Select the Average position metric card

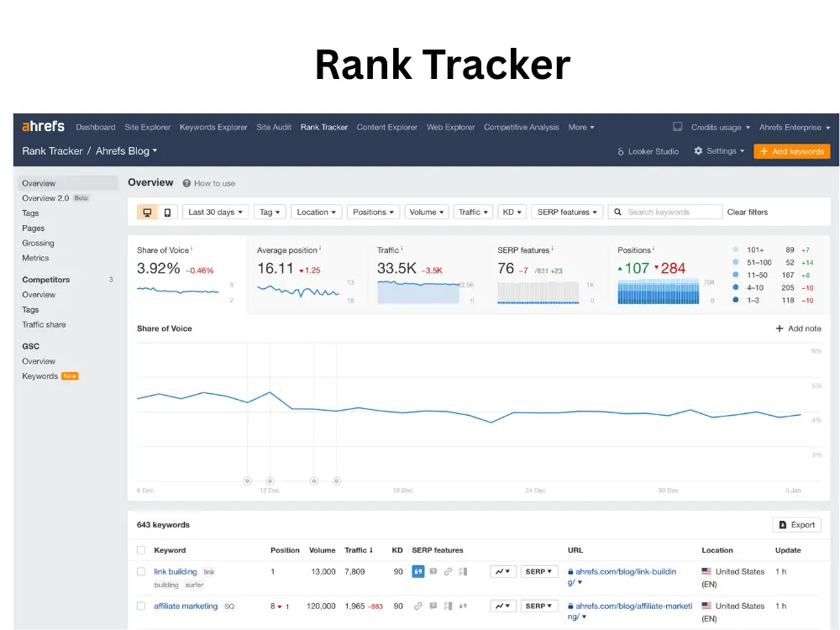click(307, 275)
